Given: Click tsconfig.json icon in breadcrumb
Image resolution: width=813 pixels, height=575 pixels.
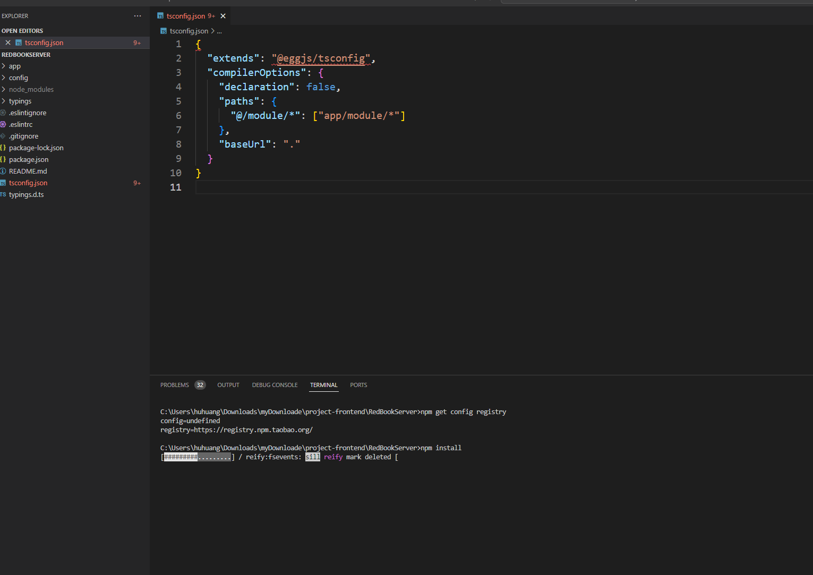Looking at the screenshot, I should coord(164,31).
